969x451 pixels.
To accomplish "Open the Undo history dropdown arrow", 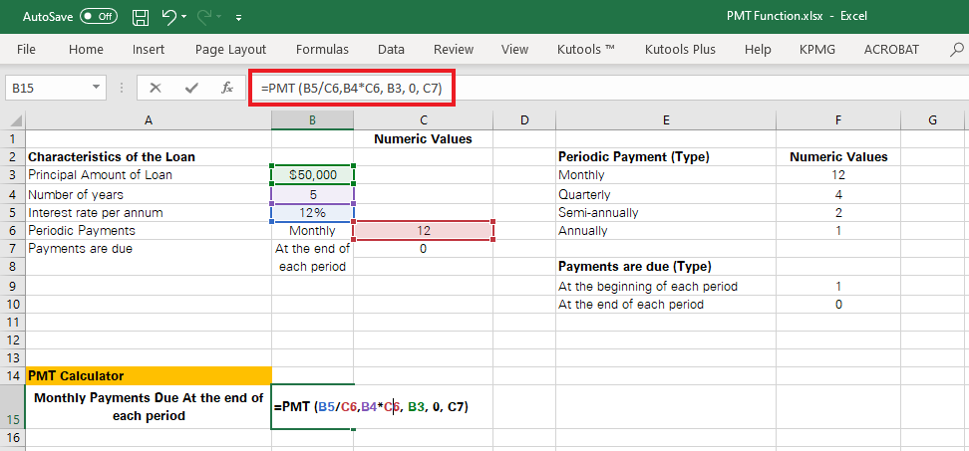I will 184,18.
